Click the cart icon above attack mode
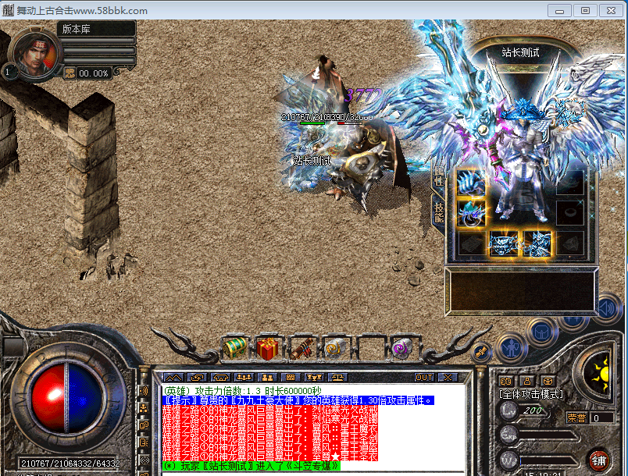Screen dimensions: 628x476 (x=548, y=381)
